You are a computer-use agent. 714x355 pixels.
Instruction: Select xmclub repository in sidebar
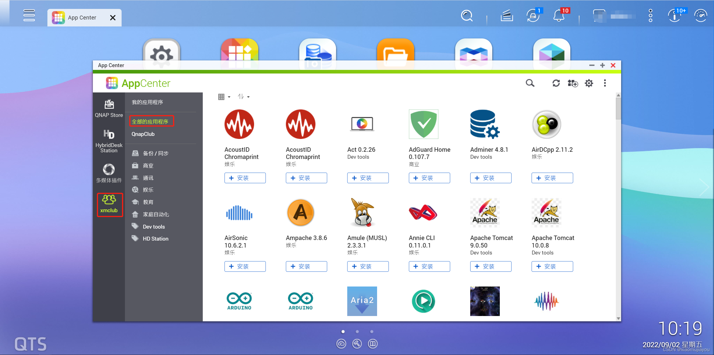pos(109,205)
